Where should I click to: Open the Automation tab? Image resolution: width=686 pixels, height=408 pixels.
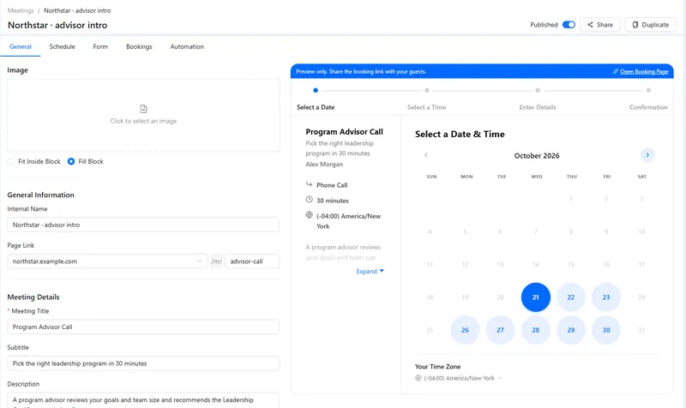pos(187,46)
